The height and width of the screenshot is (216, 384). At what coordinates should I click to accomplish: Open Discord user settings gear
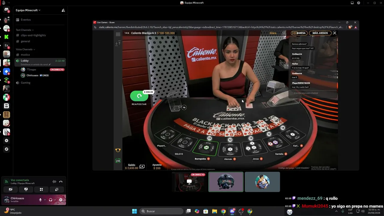(61, 200)
